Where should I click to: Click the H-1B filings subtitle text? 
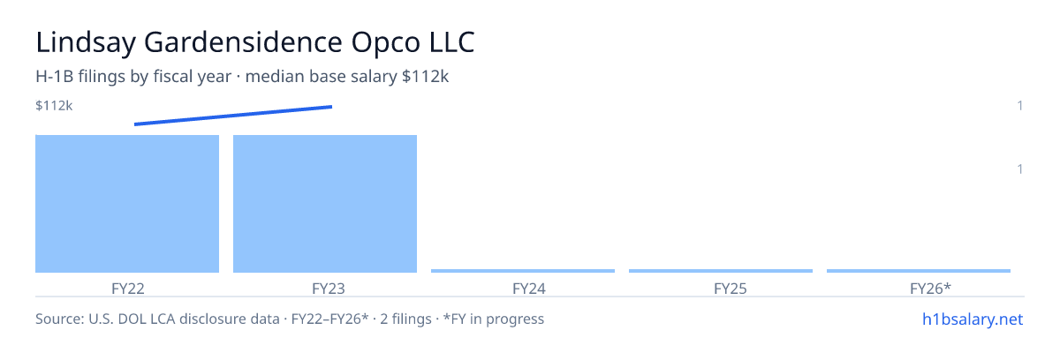tap(242, 77)
